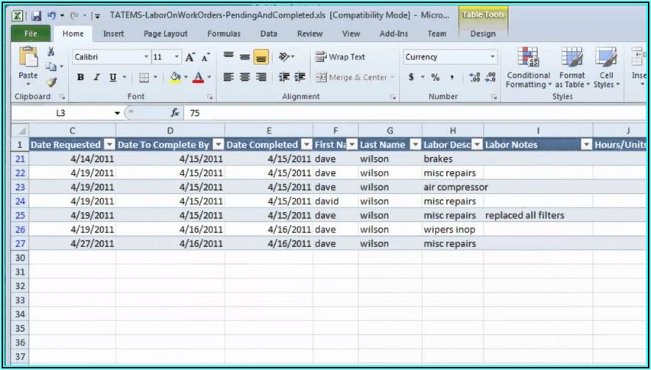Image resolution: width=651 pixels, height=370 pixels.
Task: Select the Format Painter brush icon
Action: pyautogui.click(x=51, y=82)
